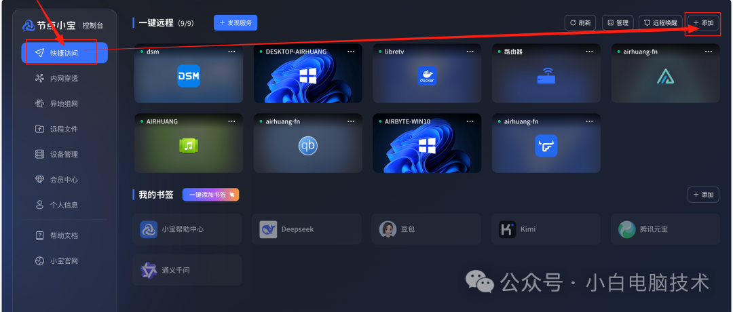
Task: Click 添加 button in 一键远程 header
Action: [x=703, y=22]
